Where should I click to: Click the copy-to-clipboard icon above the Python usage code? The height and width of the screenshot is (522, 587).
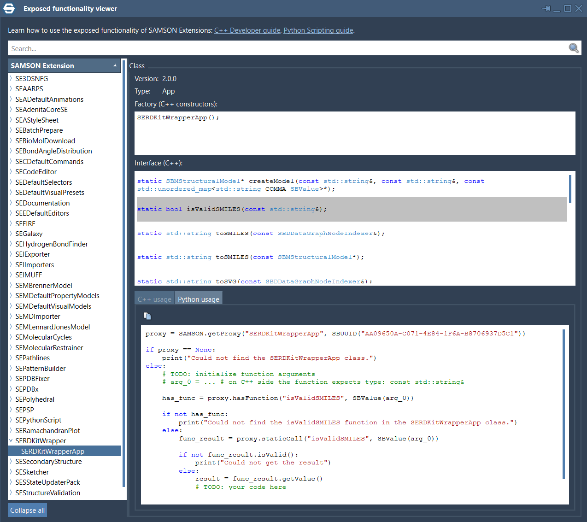click(147, 316)
